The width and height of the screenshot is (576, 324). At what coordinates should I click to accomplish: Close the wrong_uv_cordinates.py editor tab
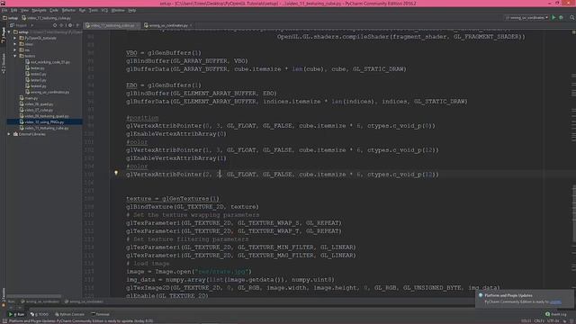[192, 25]
